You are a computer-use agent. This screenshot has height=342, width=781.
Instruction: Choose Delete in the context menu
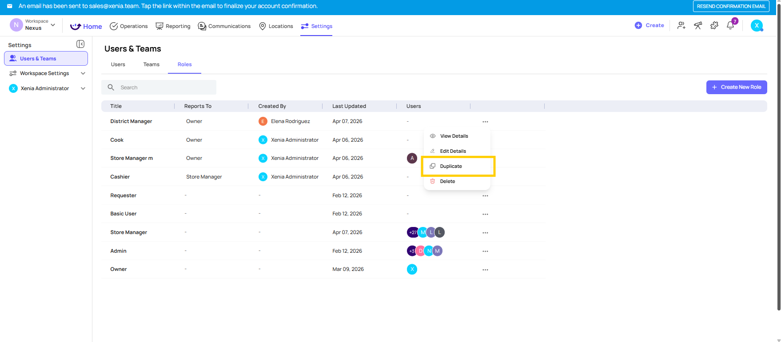(x=447, y=181)
